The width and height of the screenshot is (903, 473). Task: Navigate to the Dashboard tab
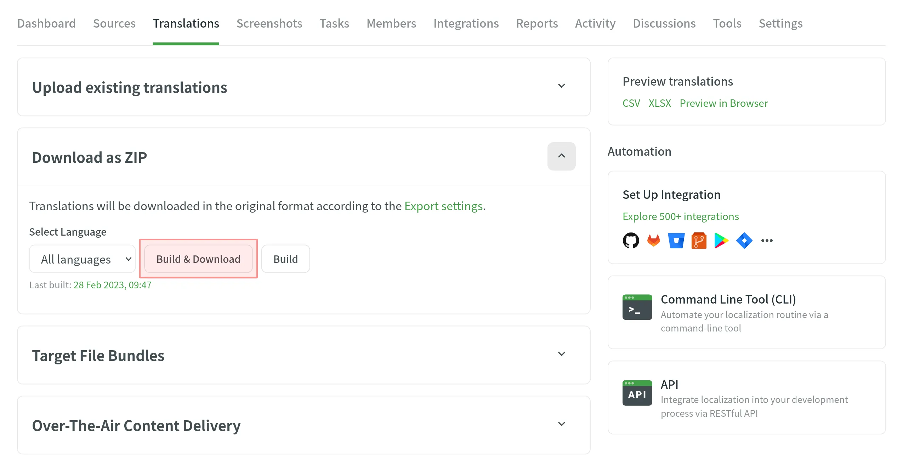(47, 23)
